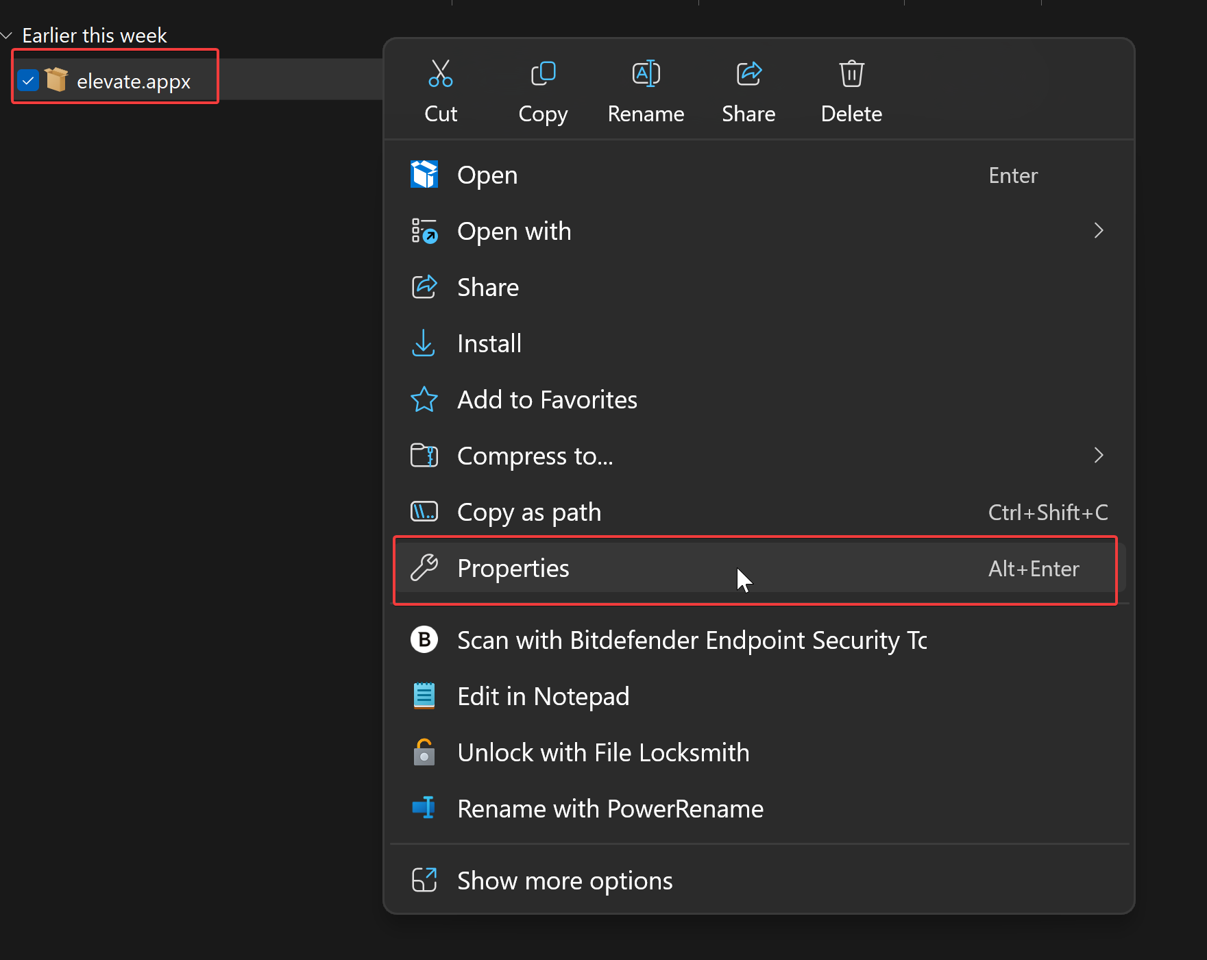
Task: Click the Delete trash icon
Action: tap(851, 73)
